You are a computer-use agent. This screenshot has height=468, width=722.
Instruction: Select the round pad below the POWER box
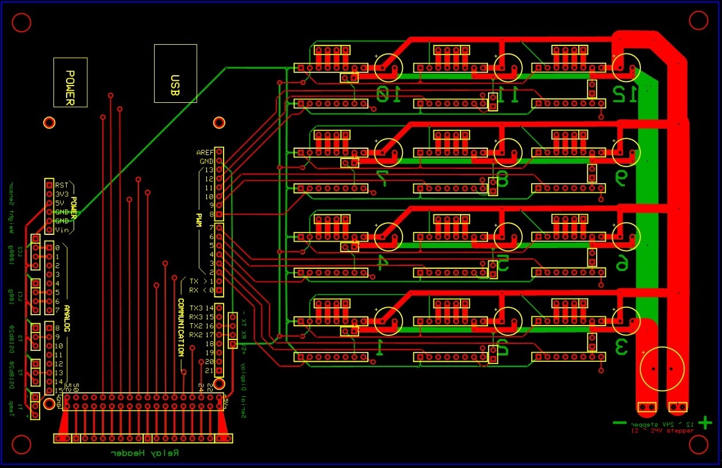49,122
